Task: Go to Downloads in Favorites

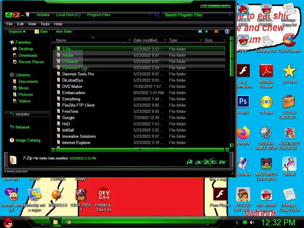Action: pos(28,55)
